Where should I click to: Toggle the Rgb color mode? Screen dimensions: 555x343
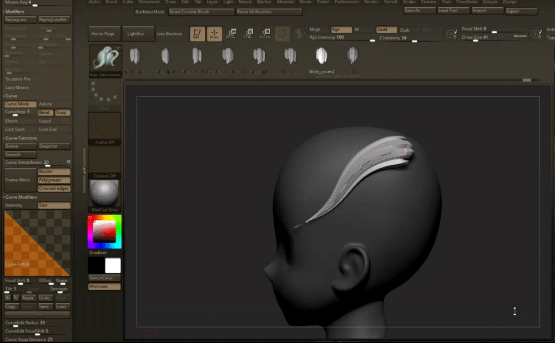tap(341, 30)
